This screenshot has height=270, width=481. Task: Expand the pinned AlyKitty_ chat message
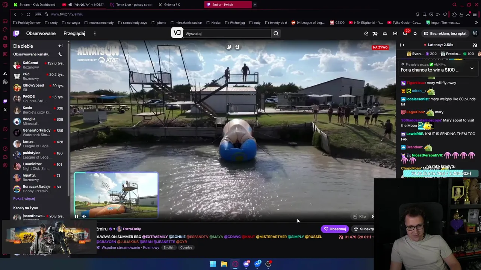click(472, 69)
